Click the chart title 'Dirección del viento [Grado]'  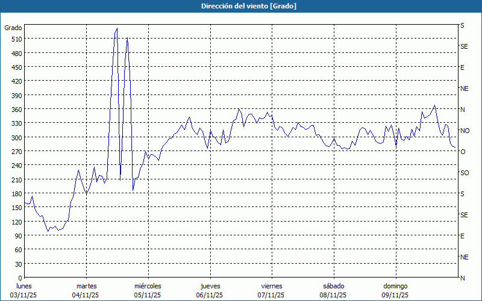(240, 6)
